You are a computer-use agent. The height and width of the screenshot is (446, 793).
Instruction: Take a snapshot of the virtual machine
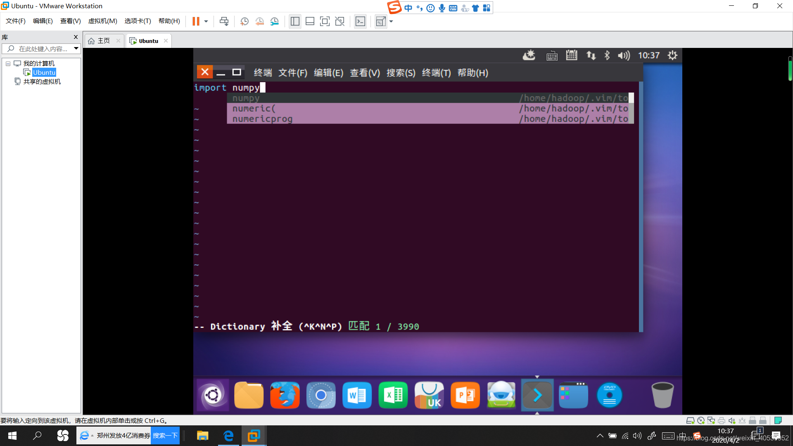[244, 21]
